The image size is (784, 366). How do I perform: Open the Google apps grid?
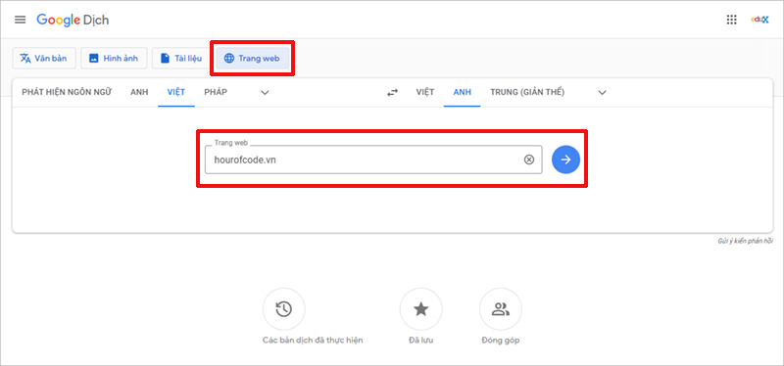click(x=731, y=20)
